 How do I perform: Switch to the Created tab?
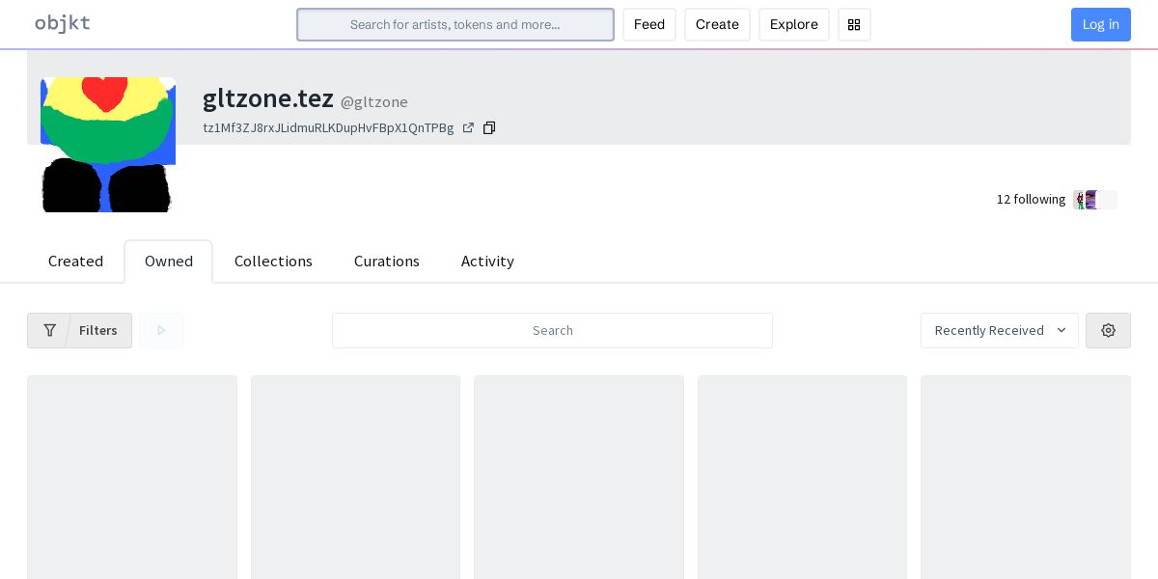[75, 262]
